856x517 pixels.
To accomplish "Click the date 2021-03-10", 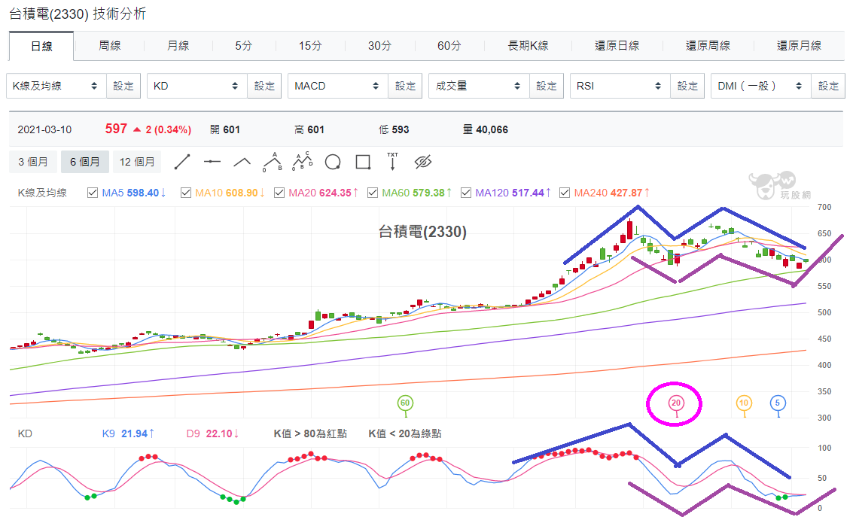I will click(x=44, y=129).
